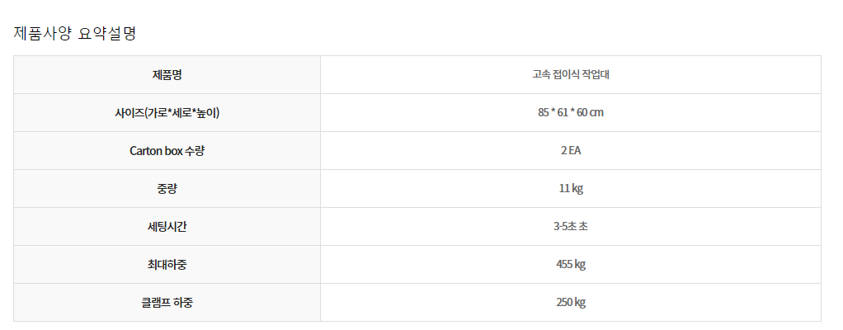This screenshot has height=330, width=843.
Task: Click the 2 EA value cell
Action: 571,151
